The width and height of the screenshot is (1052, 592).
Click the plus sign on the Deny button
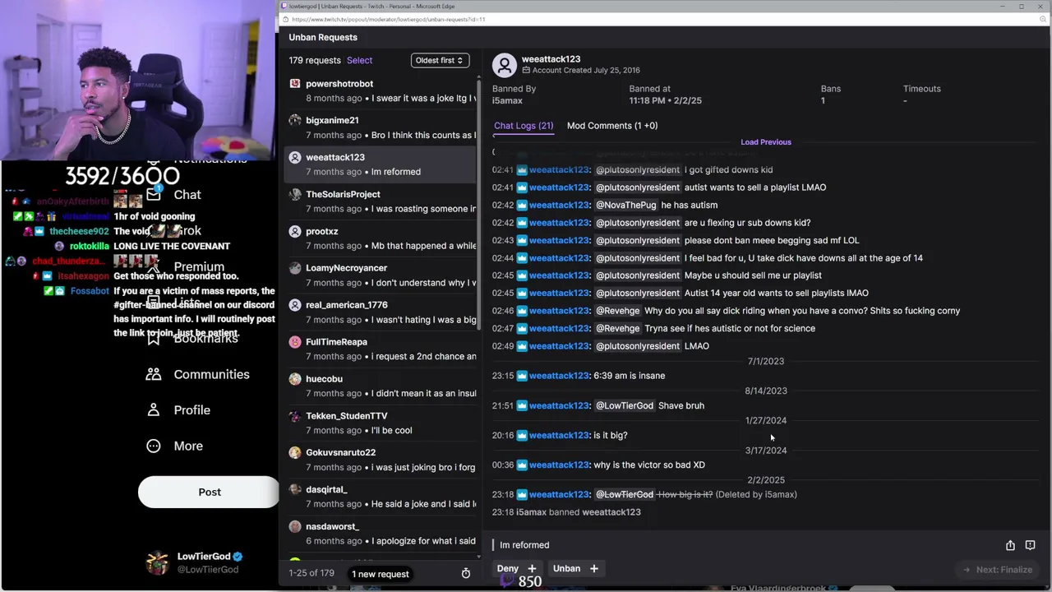tap(532, 568)
